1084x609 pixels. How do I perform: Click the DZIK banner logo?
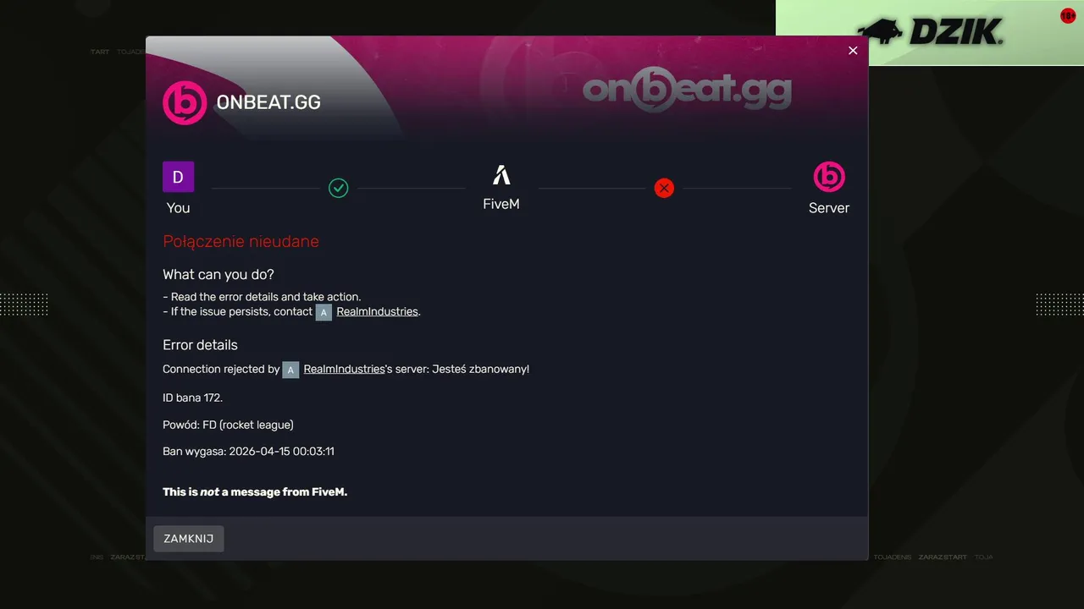tap(930, 32)
